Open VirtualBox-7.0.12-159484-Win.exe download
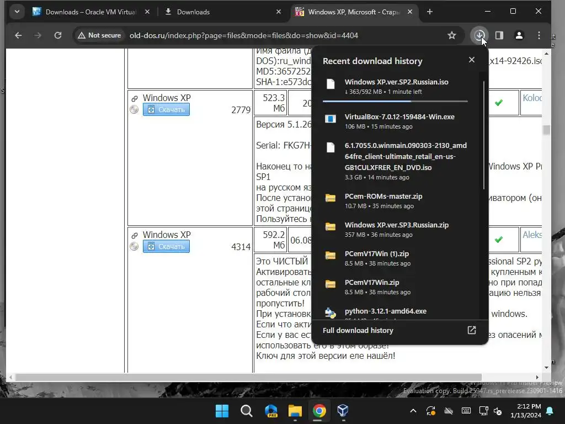565x424 pixels. [x=396, y=121]
